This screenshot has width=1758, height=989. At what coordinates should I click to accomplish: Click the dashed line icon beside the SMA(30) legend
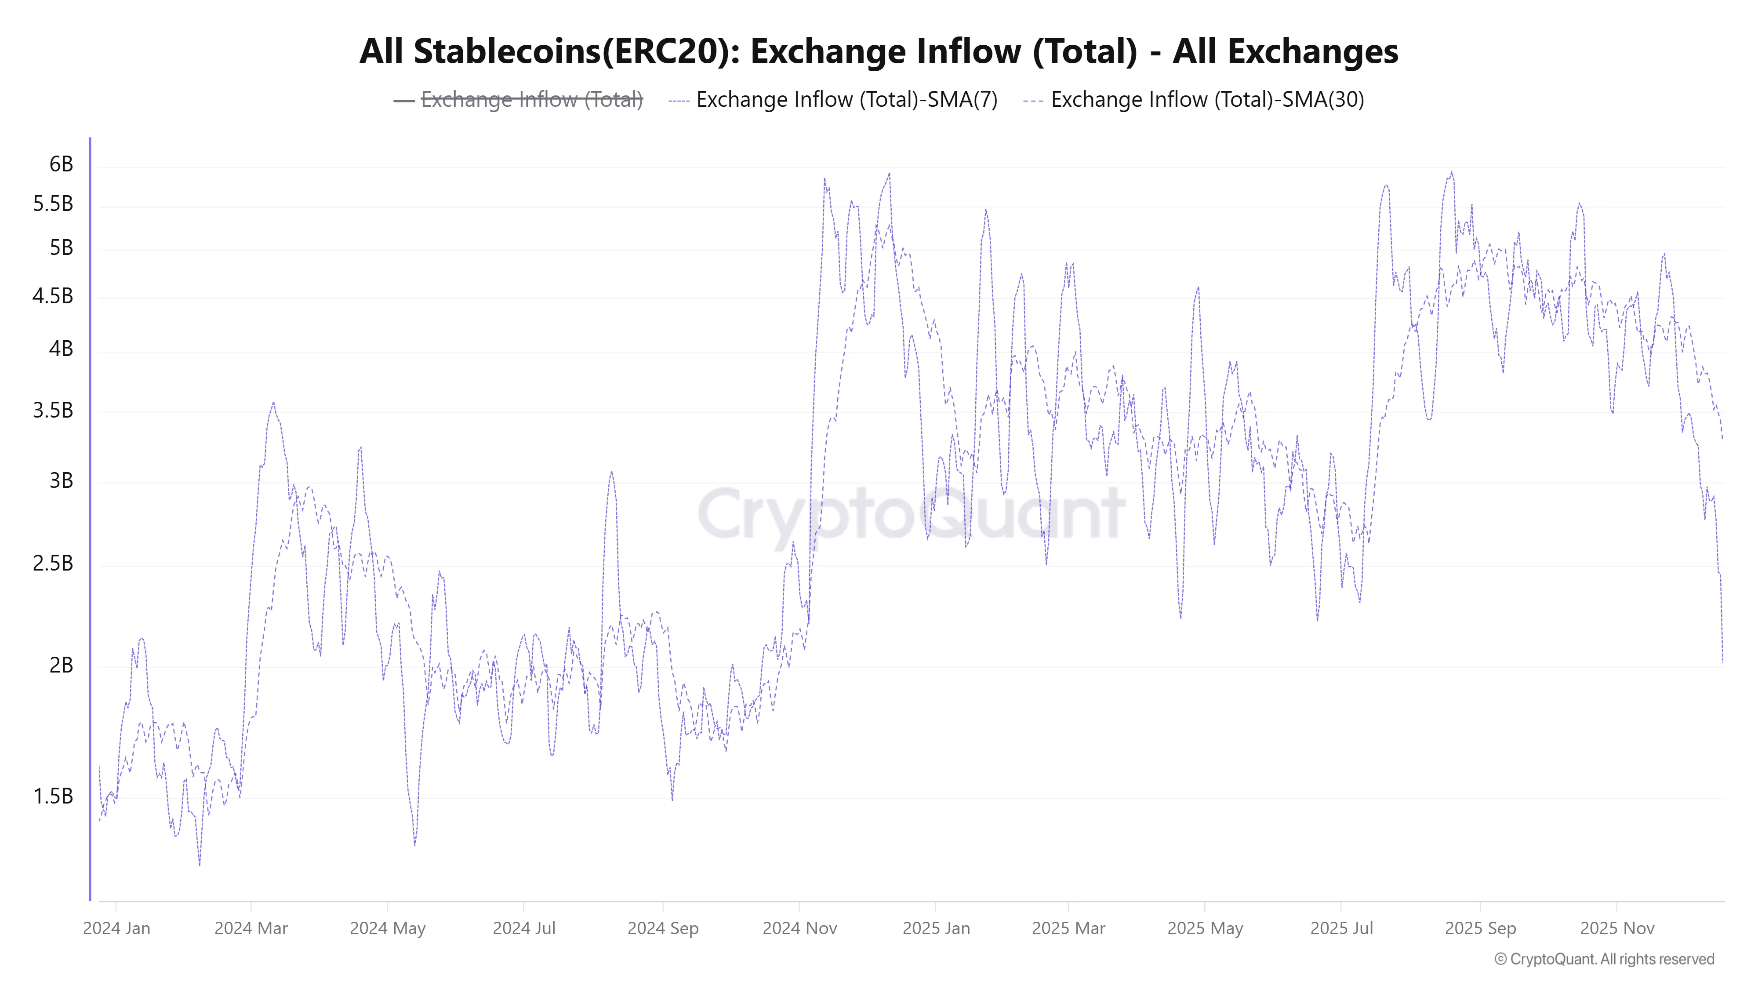point(1033,101)
